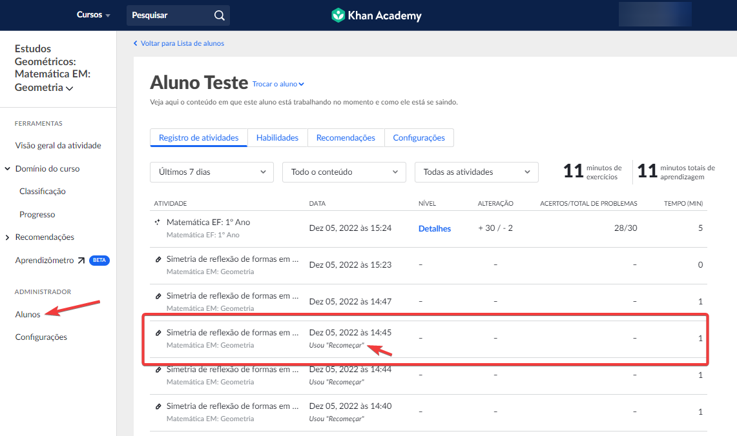Open the course switcher for Estudos Geométricos
This screenshot has width=737, height=436.
click(52, 68)
